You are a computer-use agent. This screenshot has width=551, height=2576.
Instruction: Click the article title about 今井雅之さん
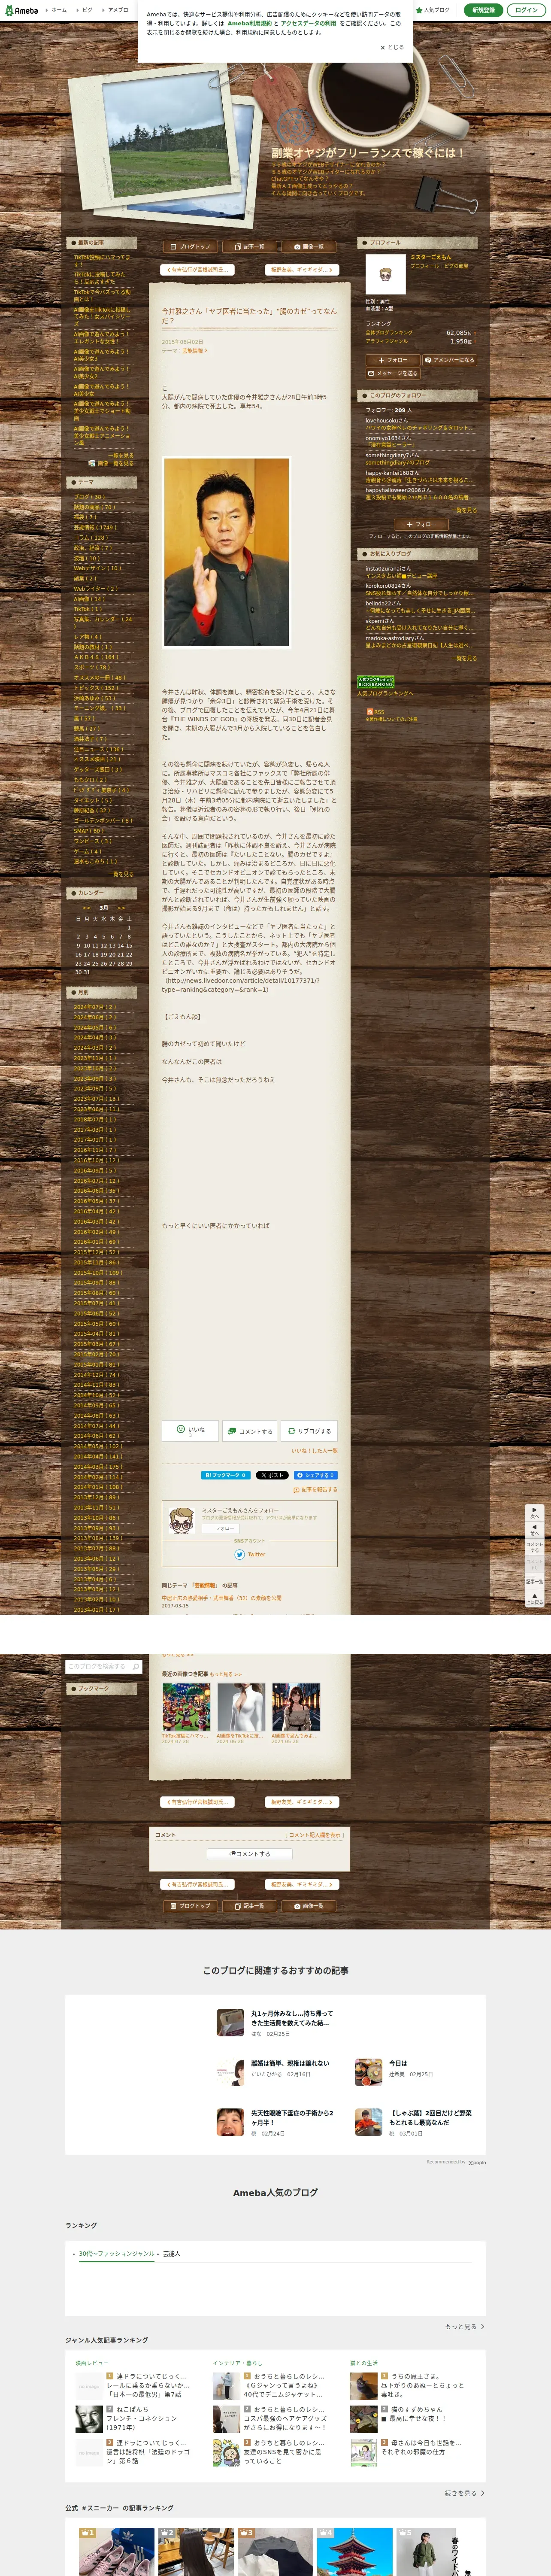click(x=249, y=316)
